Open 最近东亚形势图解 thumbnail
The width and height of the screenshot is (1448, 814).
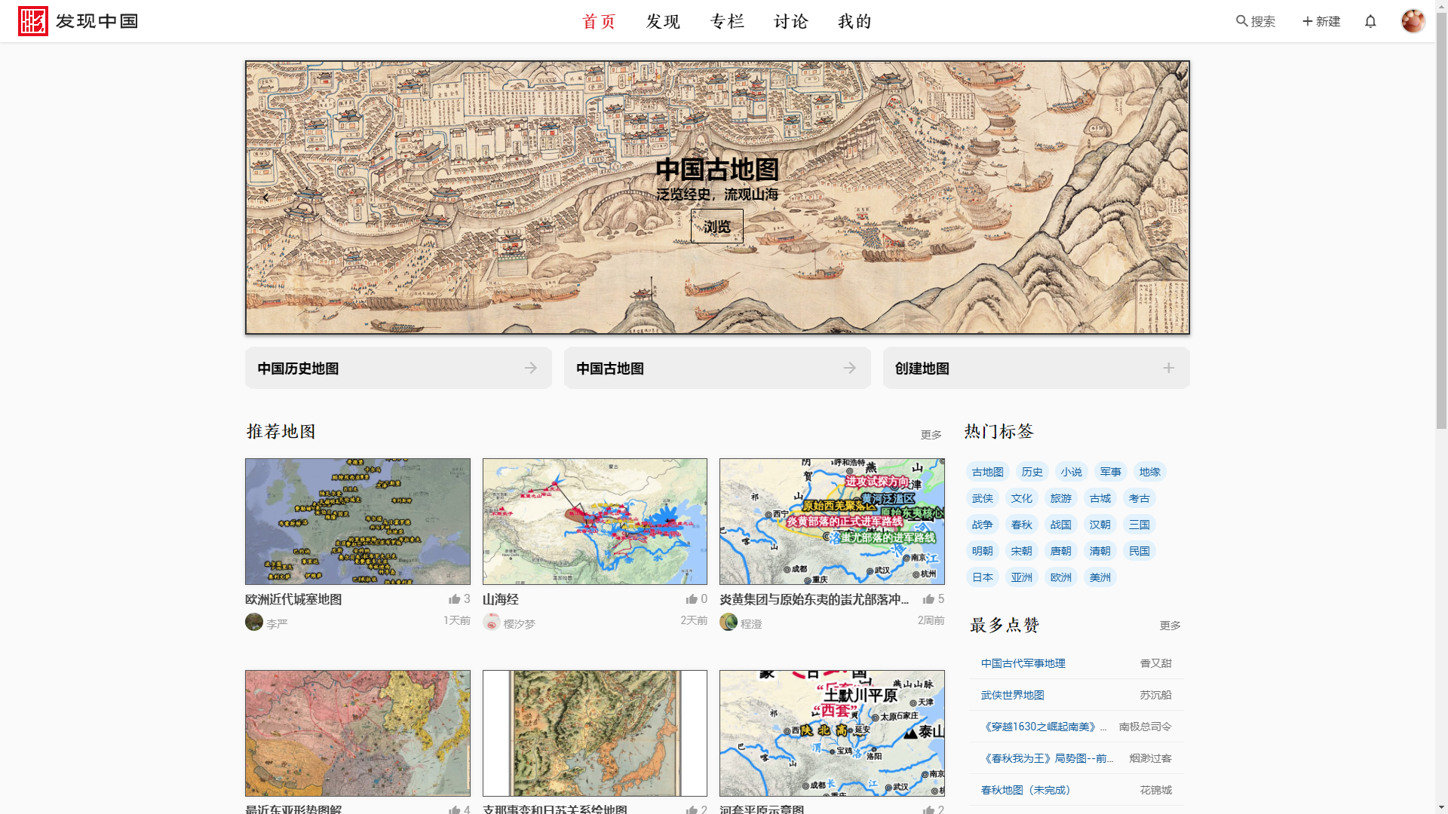click(x=357, y=733)
